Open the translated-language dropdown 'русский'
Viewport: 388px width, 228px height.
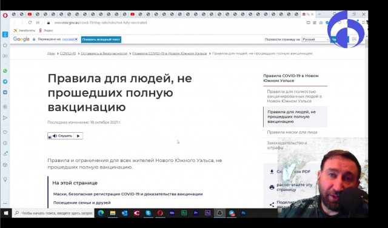click(x=70, y=39)
